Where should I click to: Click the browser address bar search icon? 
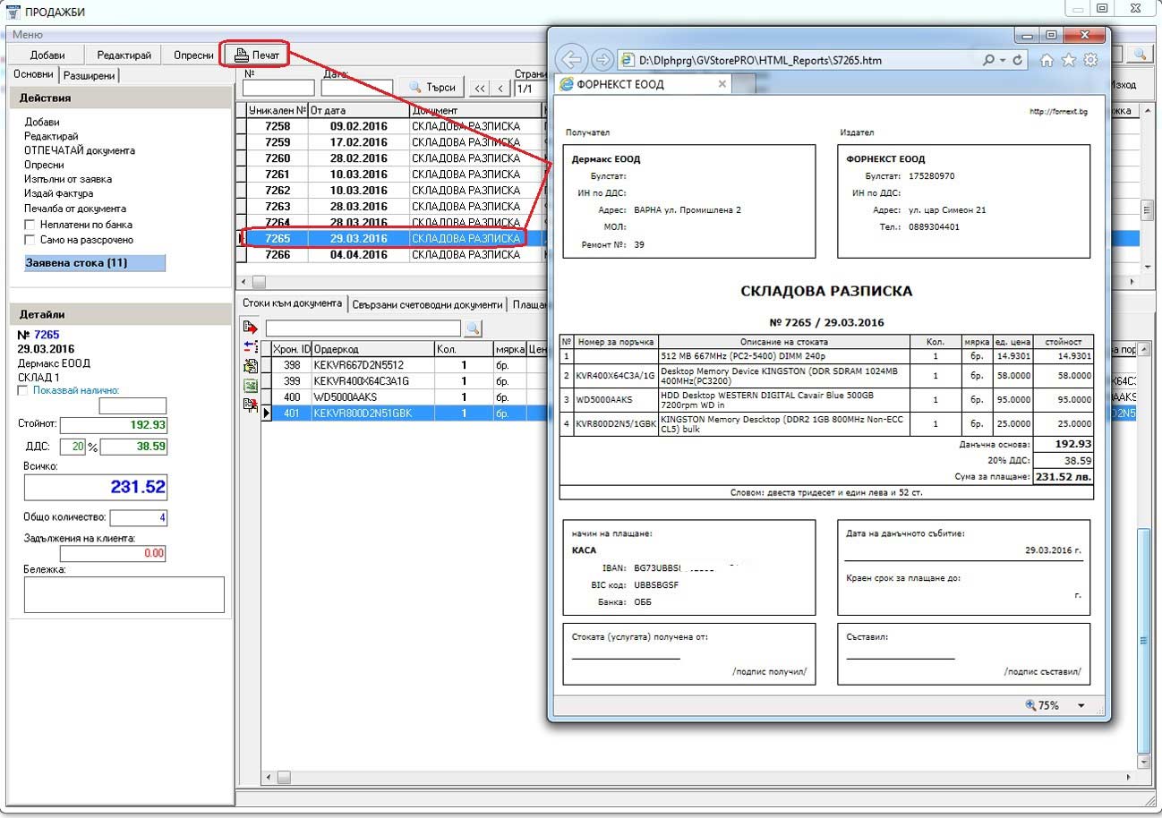pyautogui.click(x=988, y=60)
